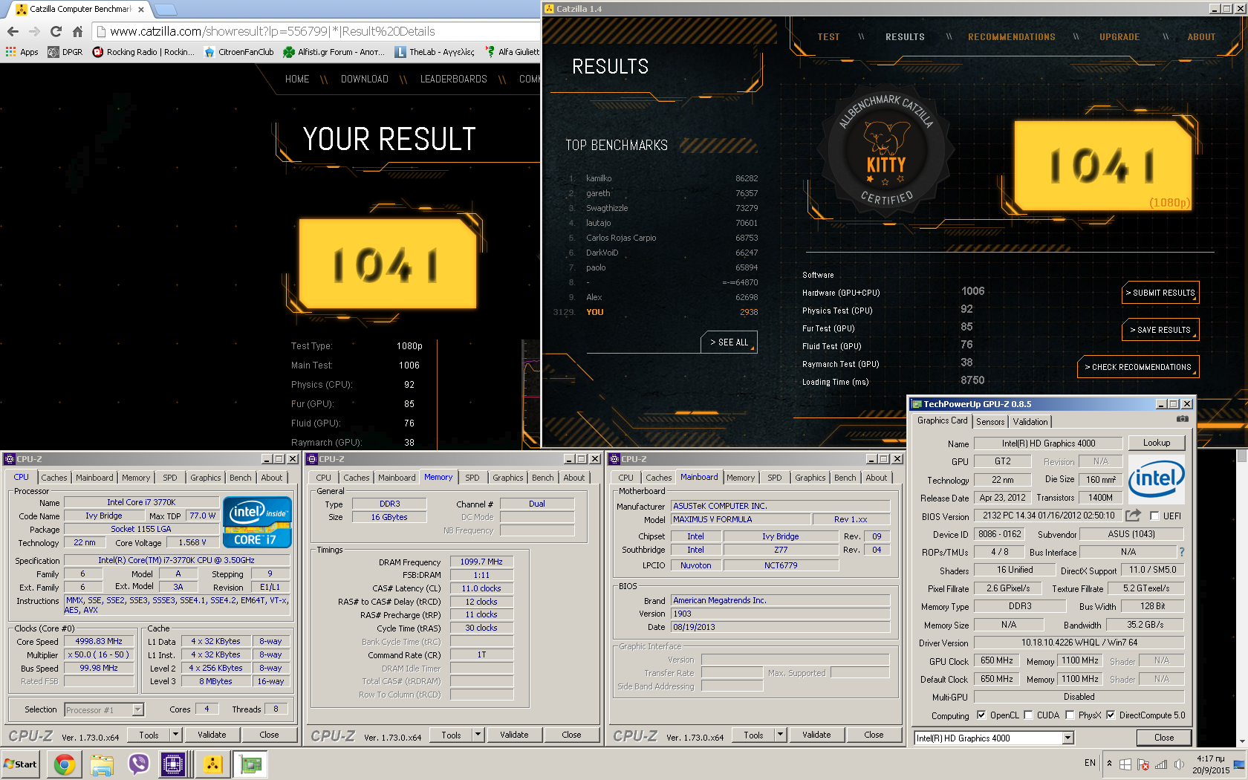Open Windows Explorer from the taskbar
The height and width of the screenshot is (780, 1248).
[102, 764]
